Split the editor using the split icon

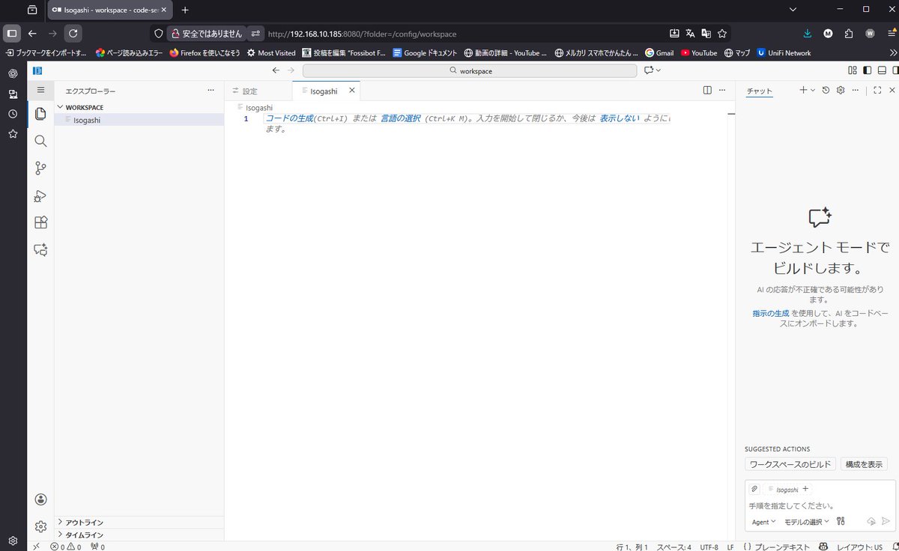[x=707, y=90]
